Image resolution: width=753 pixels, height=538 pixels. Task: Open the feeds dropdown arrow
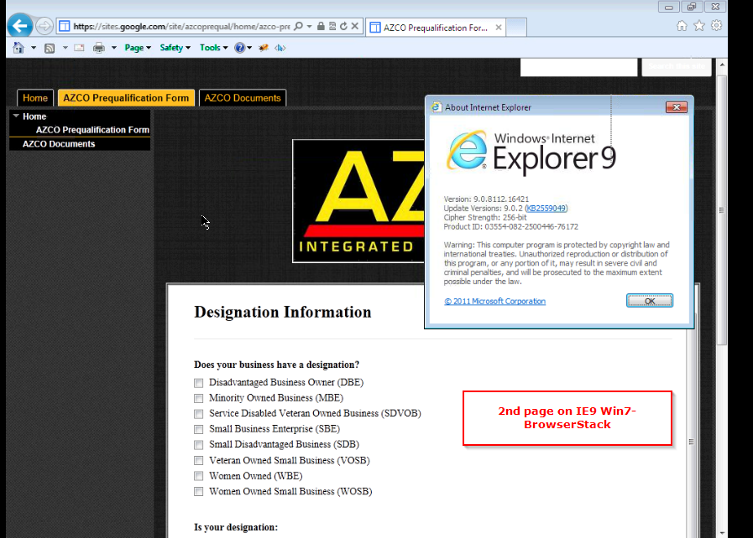point(65,48)
